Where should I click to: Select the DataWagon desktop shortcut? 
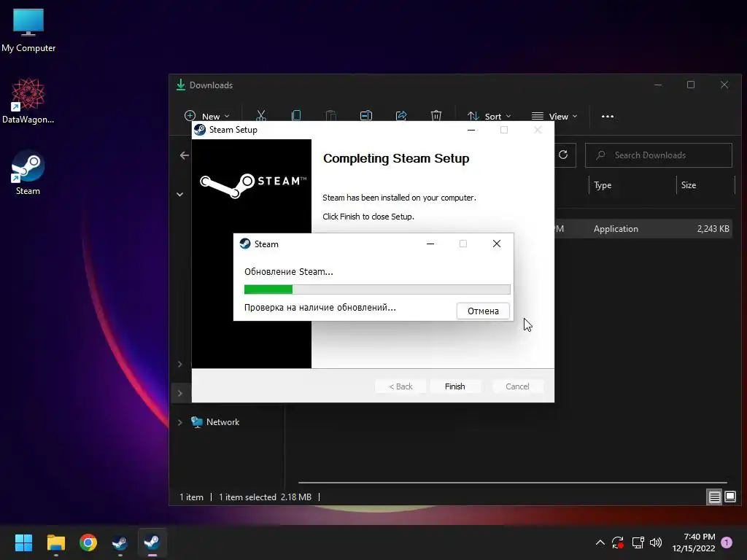28,101
